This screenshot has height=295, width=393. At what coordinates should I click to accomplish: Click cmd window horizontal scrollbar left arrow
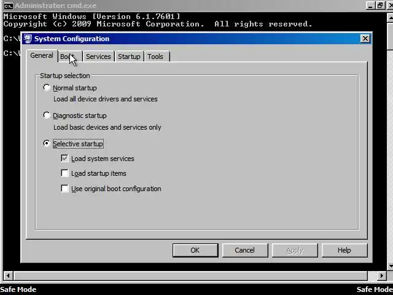pyautogui.click(x=8, y=276)
